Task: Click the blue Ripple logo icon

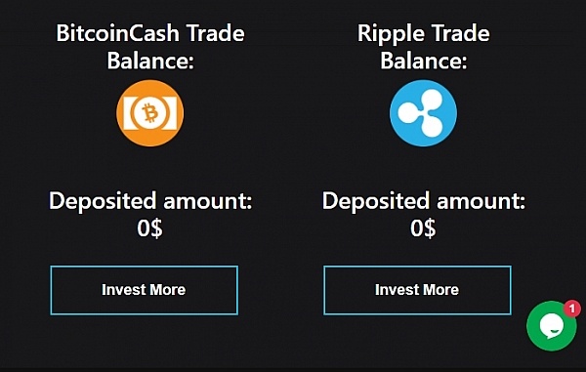Action: point(423,113)
